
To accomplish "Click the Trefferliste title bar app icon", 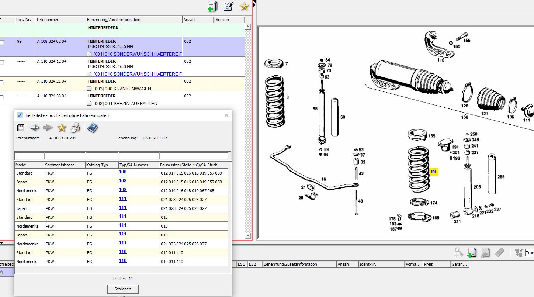I will pyautogui.click(x=20, y=115).
